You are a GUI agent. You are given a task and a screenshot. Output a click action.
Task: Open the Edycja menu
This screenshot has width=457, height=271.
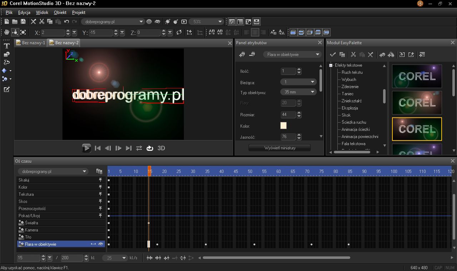(24, 12)
